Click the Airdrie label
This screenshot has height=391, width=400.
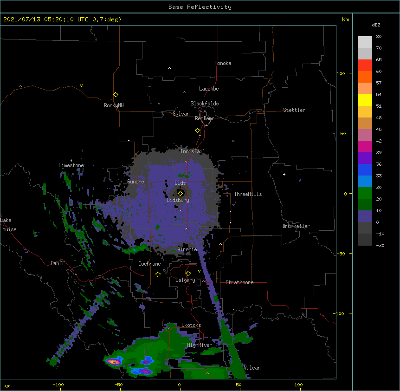(x=187, y=249)
